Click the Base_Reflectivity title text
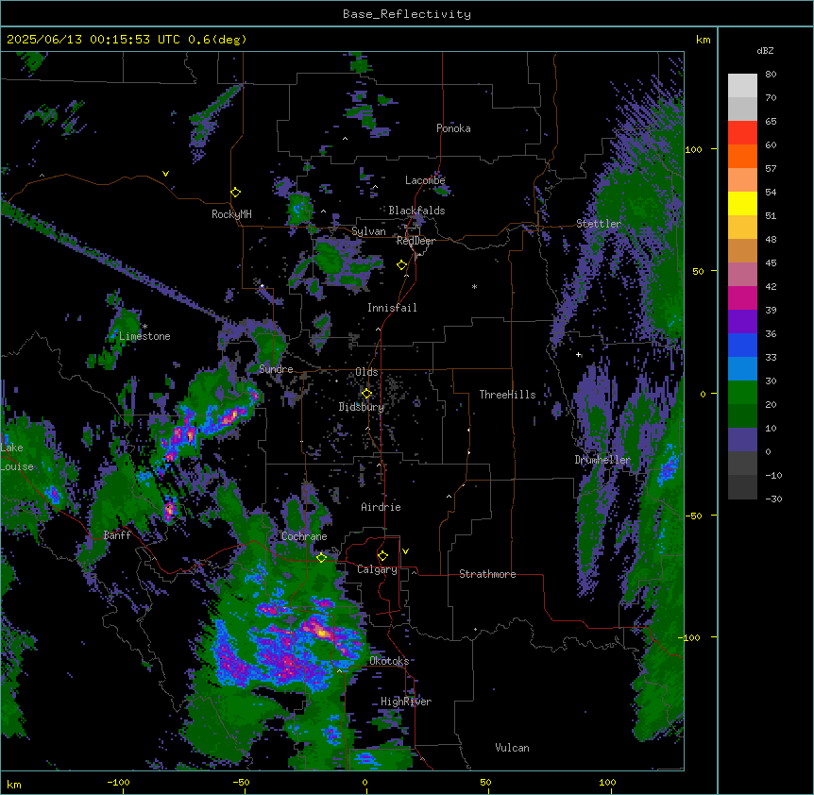The width and height of the screenshot is (814, 795). click(x=407, y=14)
